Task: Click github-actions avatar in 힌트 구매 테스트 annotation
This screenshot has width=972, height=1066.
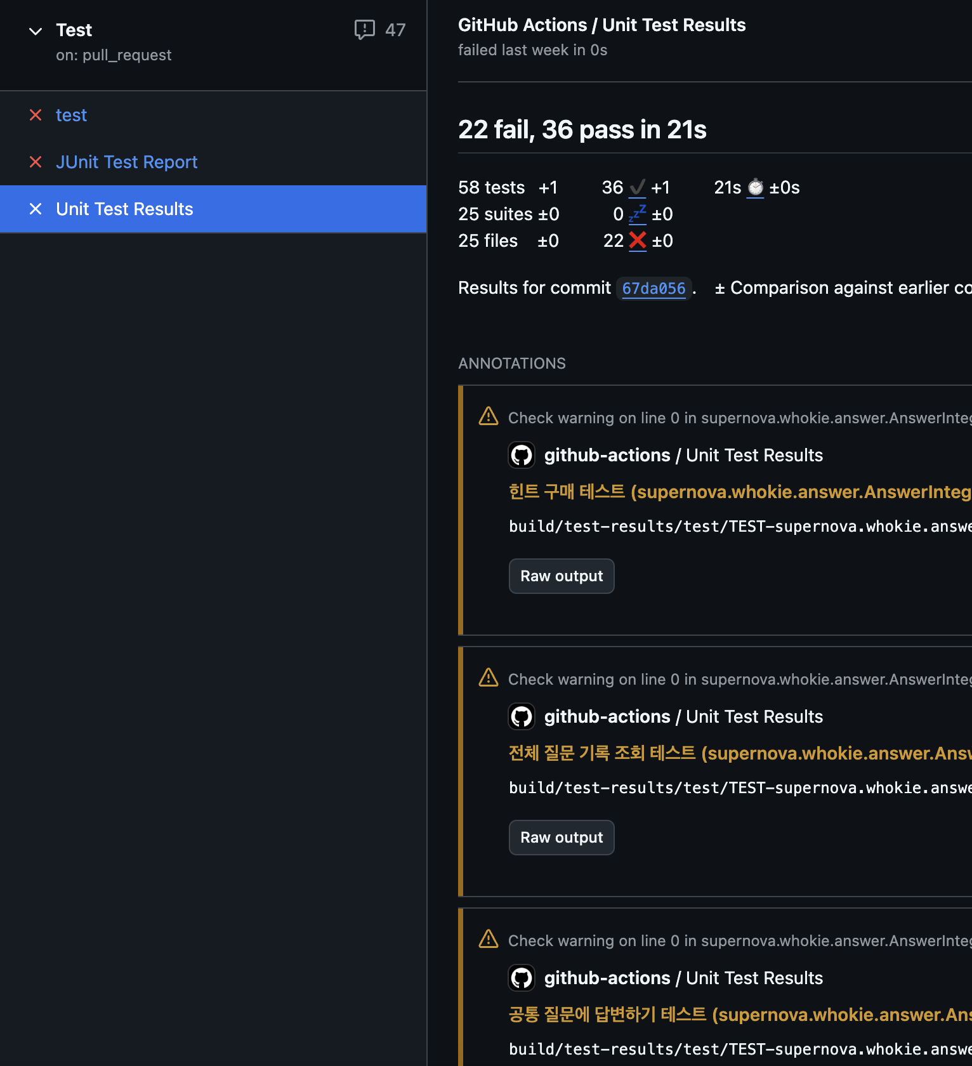Action: (522, 455)
